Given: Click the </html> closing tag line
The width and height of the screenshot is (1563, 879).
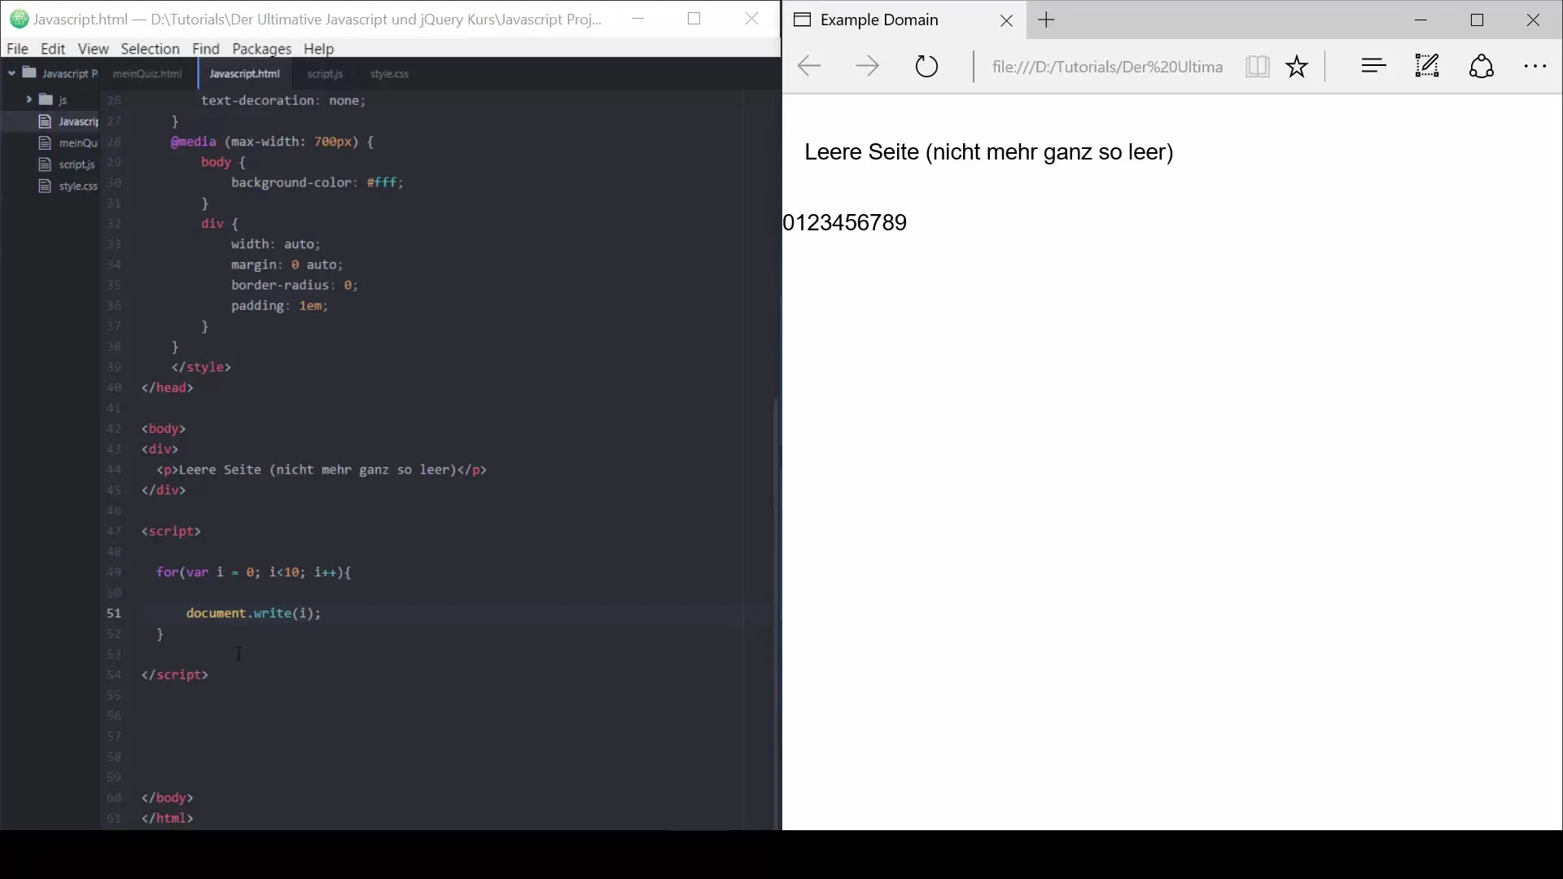Looking at the screenshot, I should [x=168, y=819].
